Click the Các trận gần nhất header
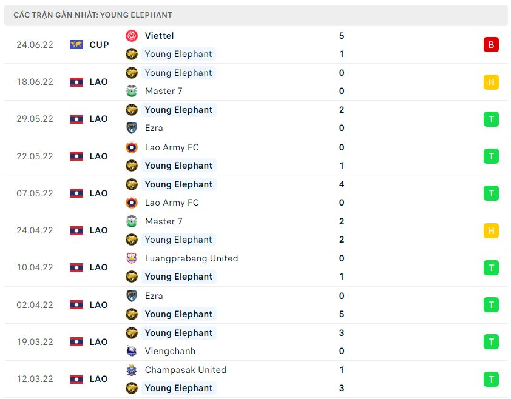Screen dimensions: 511x399 click(93, 15)
